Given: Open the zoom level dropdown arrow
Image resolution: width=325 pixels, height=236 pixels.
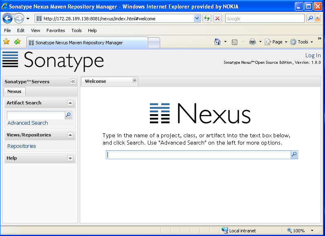Looking at the screenshot, I should point(312,230).
